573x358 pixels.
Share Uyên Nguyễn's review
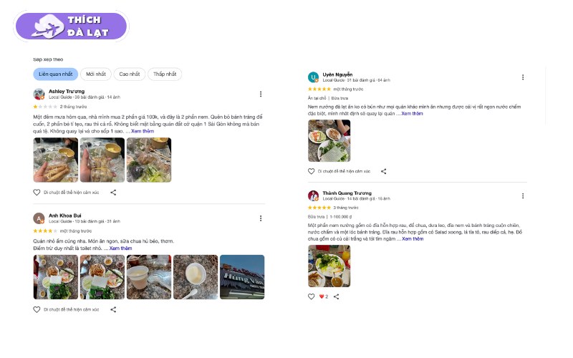click(383, 171)
